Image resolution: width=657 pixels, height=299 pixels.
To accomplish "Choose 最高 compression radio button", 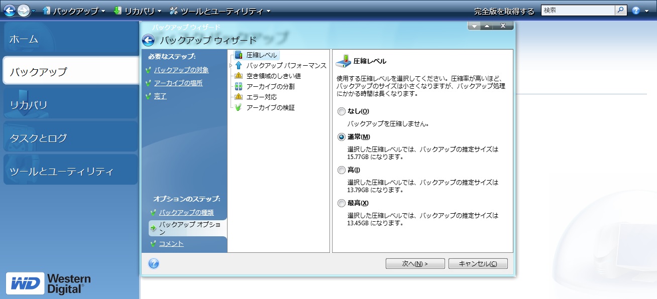I will click(342, 203).
